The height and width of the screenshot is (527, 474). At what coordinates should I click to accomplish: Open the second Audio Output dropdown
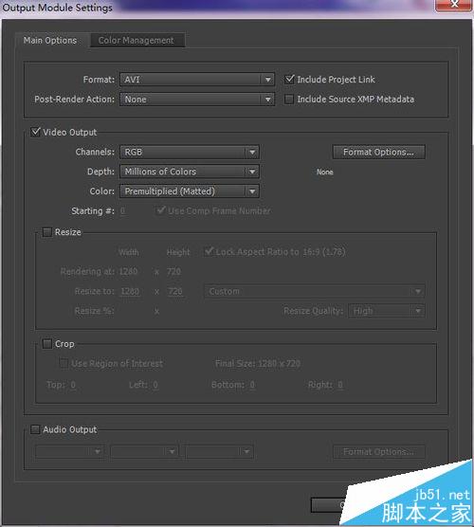(x=144, y=451)
